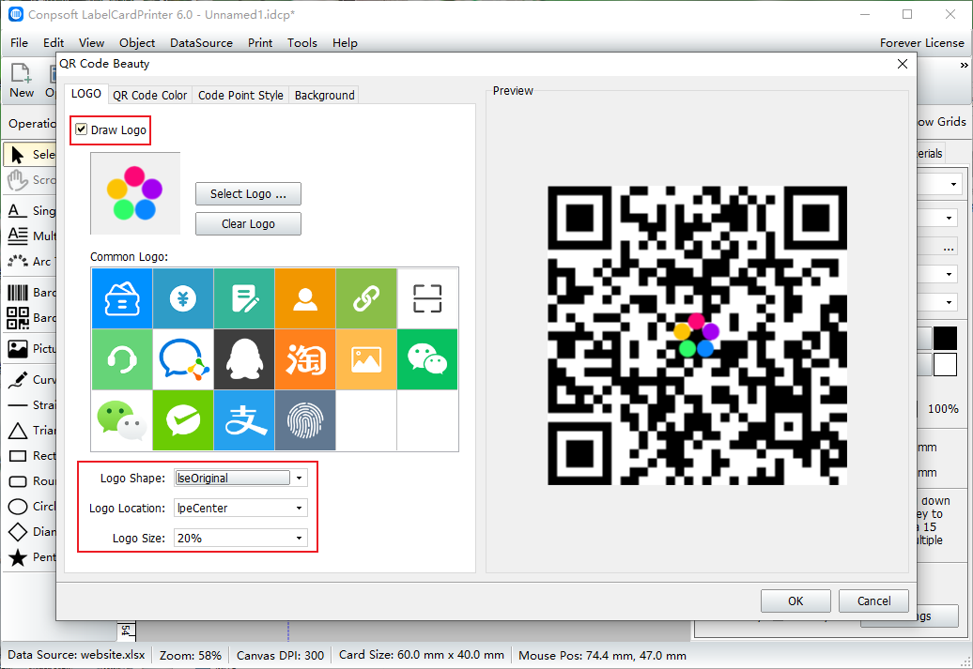This screenshot has width=973, height=669.
Task: Click the black color swatch
Action: click(x=945, y=339)
